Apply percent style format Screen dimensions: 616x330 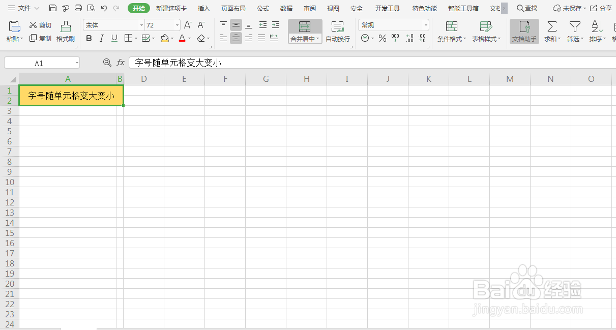pyautogui.click(x=383, y=38)
